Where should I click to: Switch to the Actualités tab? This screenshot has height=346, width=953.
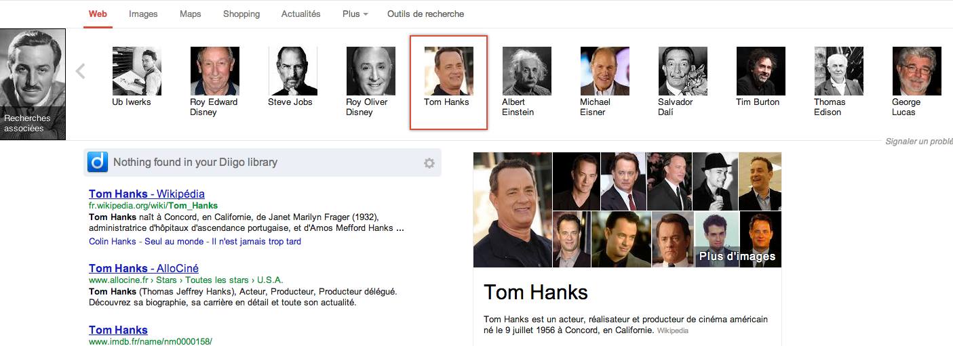click(x=301, y=14)
